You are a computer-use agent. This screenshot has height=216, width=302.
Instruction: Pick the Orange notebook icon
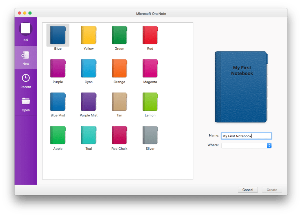119,69
